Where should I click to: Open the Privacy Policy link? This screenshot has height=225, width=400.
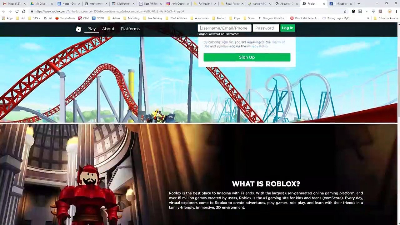pos(257,46)
